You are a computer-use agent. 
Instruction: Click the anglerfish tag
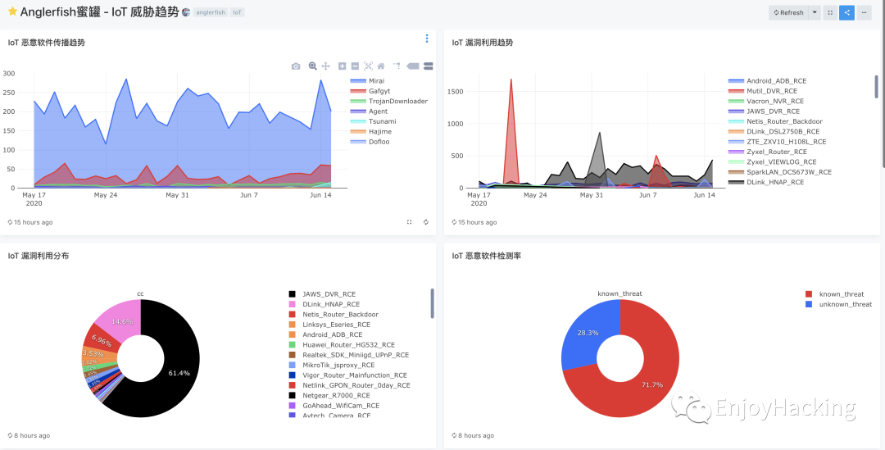coord(211,12)
